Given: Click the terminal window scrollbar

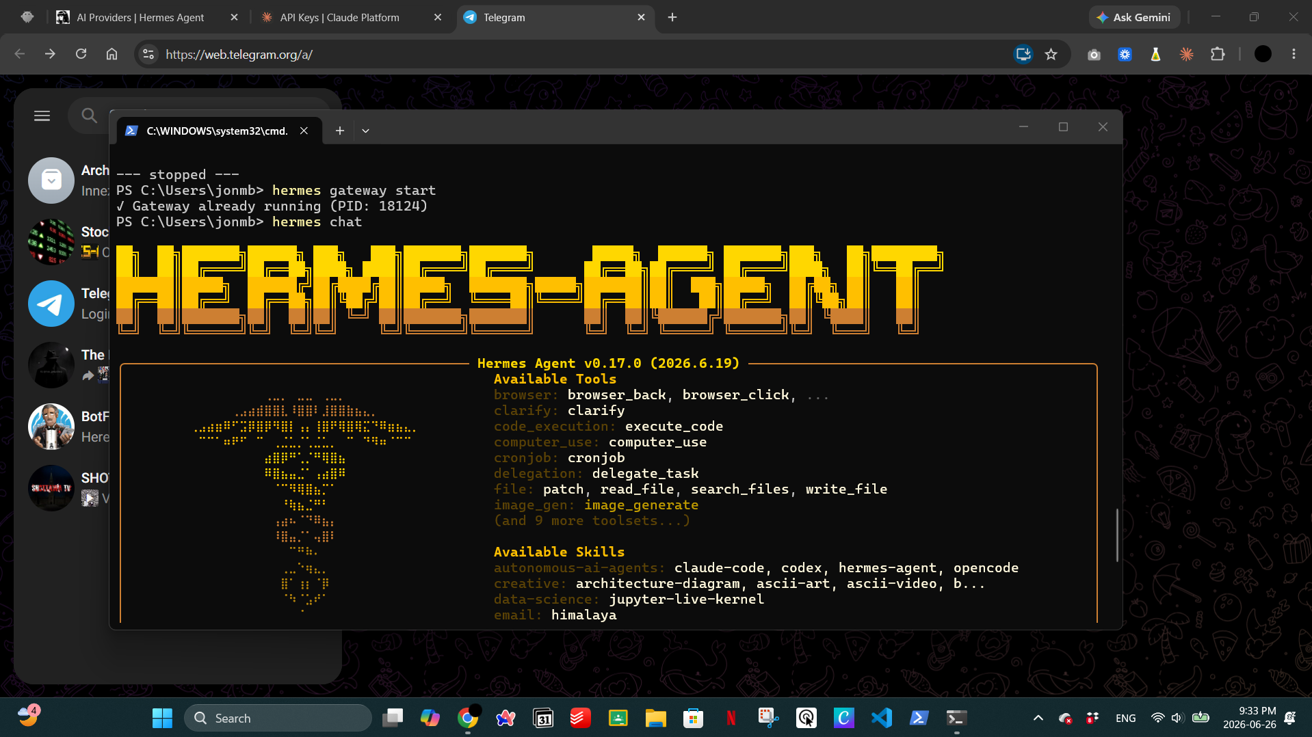Looking at the screenshot, I should pyautogui.click(x=1117, y=535).
